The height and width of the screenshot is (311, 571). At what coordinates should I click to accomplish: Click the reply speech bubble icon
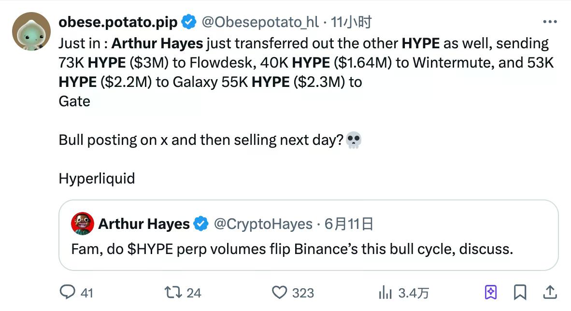pos(69,292)
